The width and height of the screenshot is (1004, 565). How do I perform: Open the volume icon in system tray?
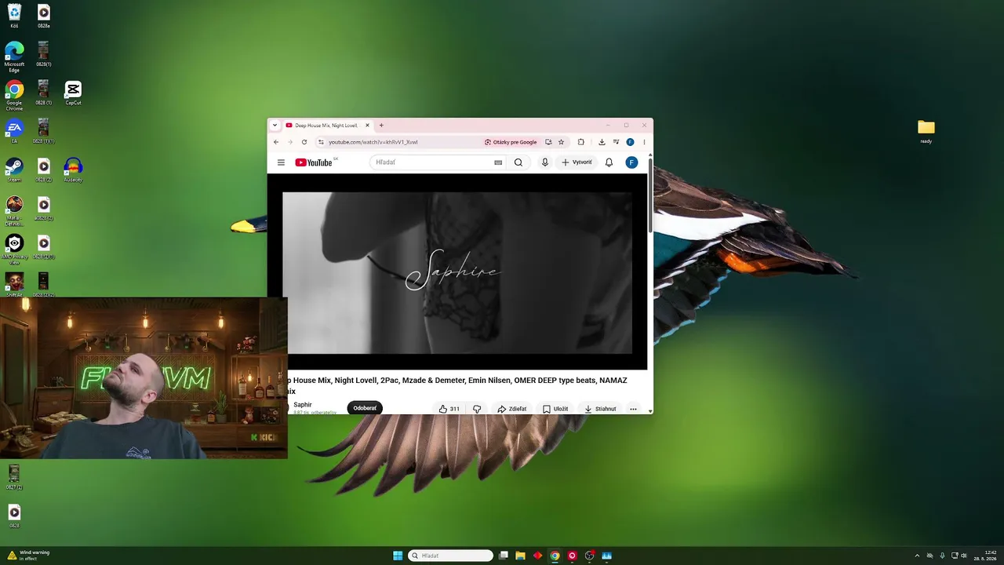963,556
